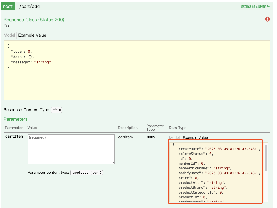Select the response Example Value tab

pyautogui.click(x=32, y=35)
